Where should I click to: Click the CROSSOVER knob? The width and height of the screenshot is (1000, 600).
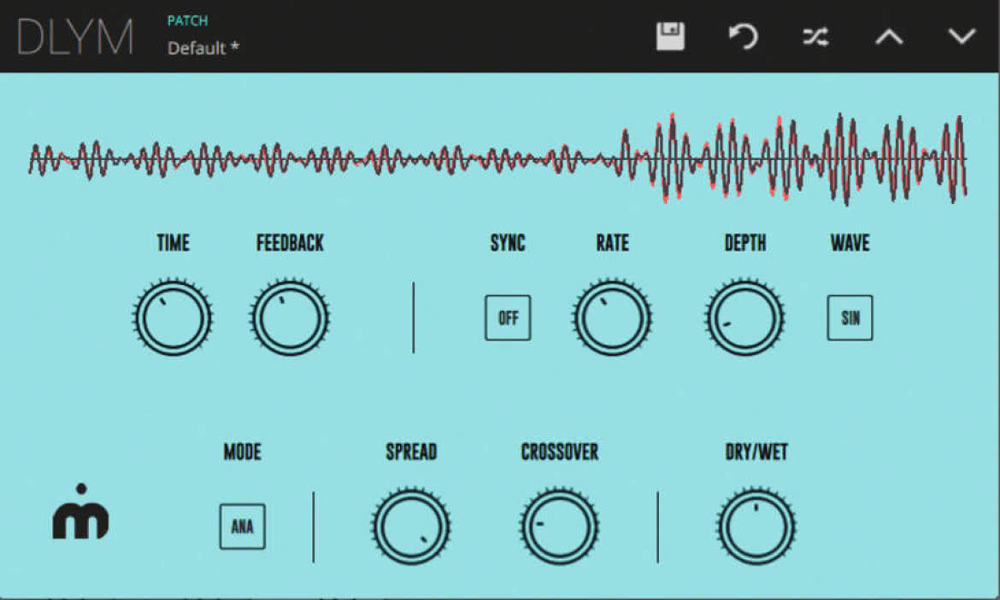pos(559,526)
